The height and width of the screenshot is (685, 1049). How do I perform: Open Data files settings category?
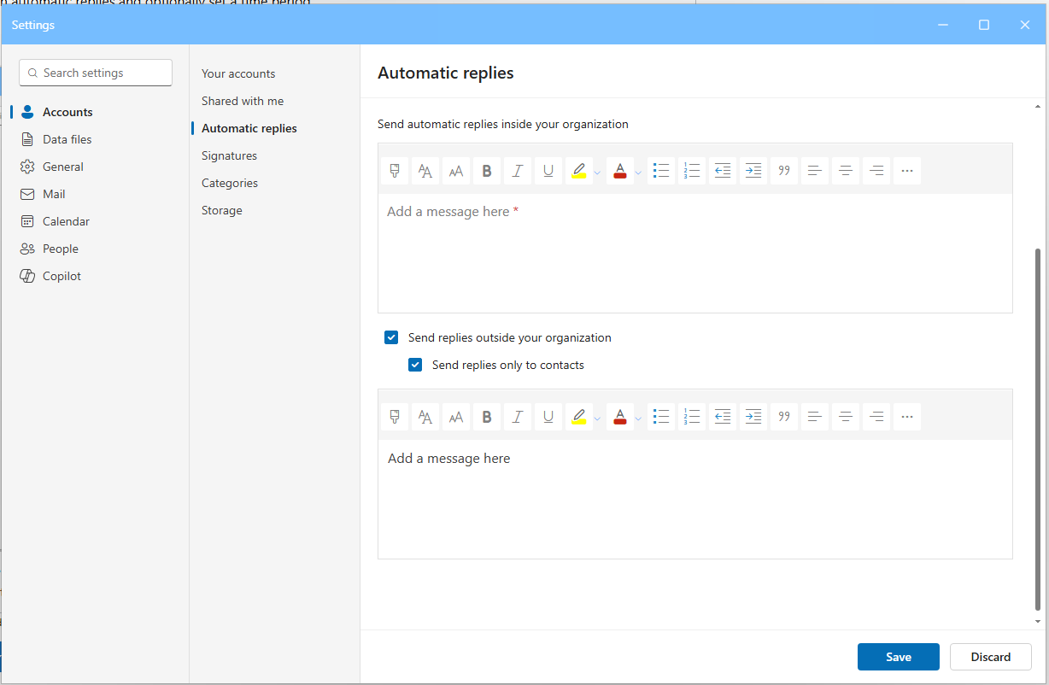(95, 139)
